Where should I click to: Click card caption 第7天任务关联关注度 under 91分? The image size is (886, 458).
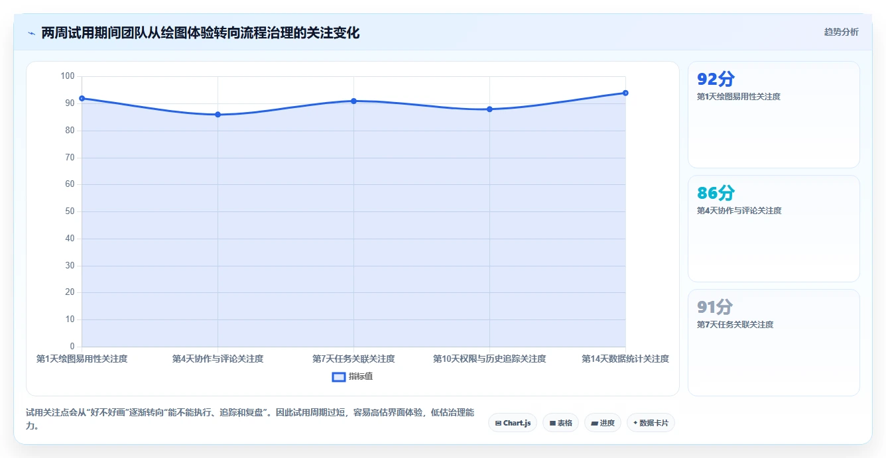coord(735,325)
